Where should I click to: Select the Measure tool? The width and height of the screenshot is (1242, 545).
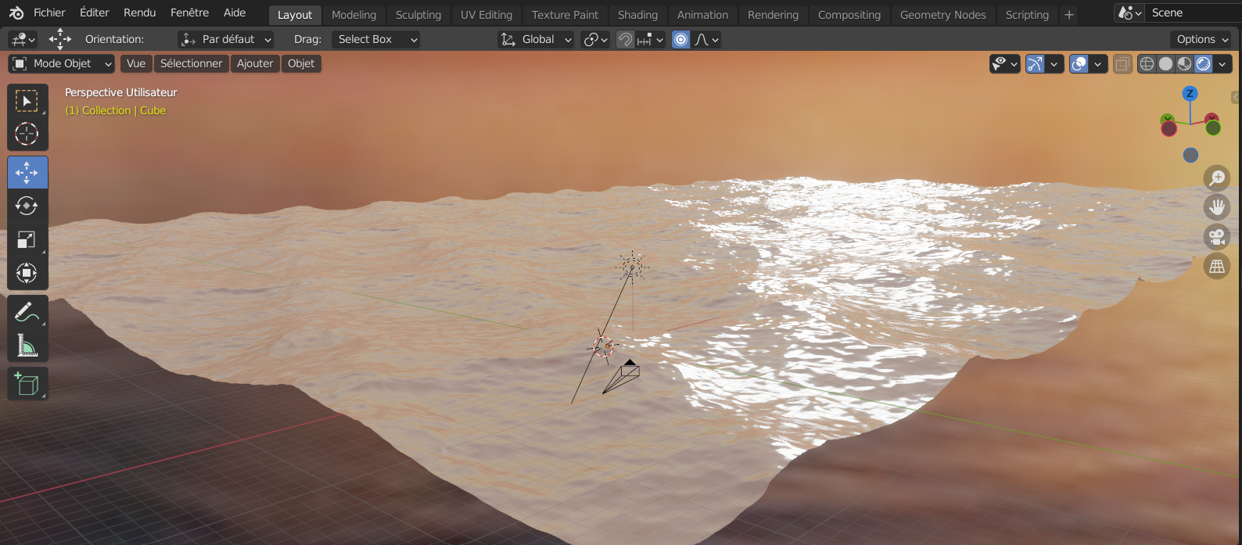pos(27,345)
